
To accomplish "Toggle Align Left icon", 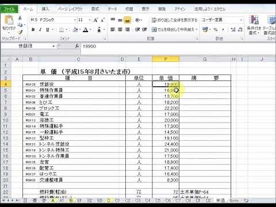I will coord(113,29).
